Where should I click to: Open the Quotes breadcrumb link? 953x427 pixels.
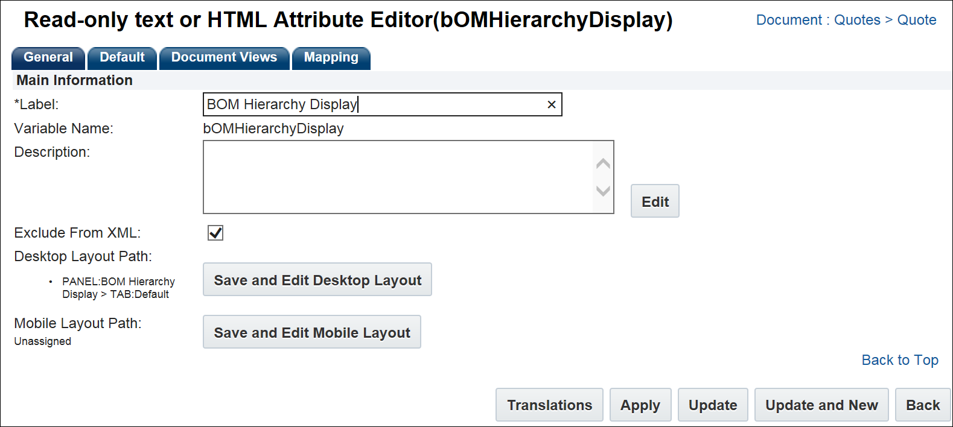pyautogui.click(x=857, y=20)
